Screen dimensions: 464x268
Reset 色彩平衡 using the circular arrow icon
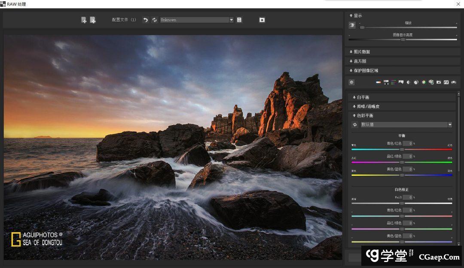(355, 125)
